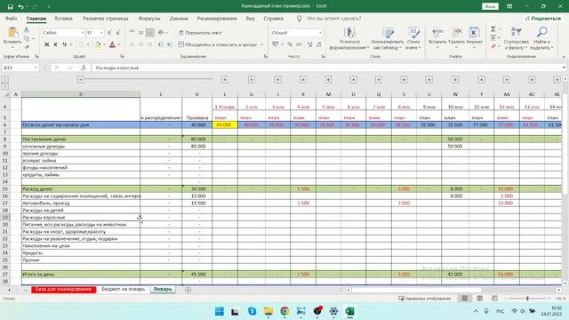Toggle Wrap Text (Переносить текст)

[200, 33]
